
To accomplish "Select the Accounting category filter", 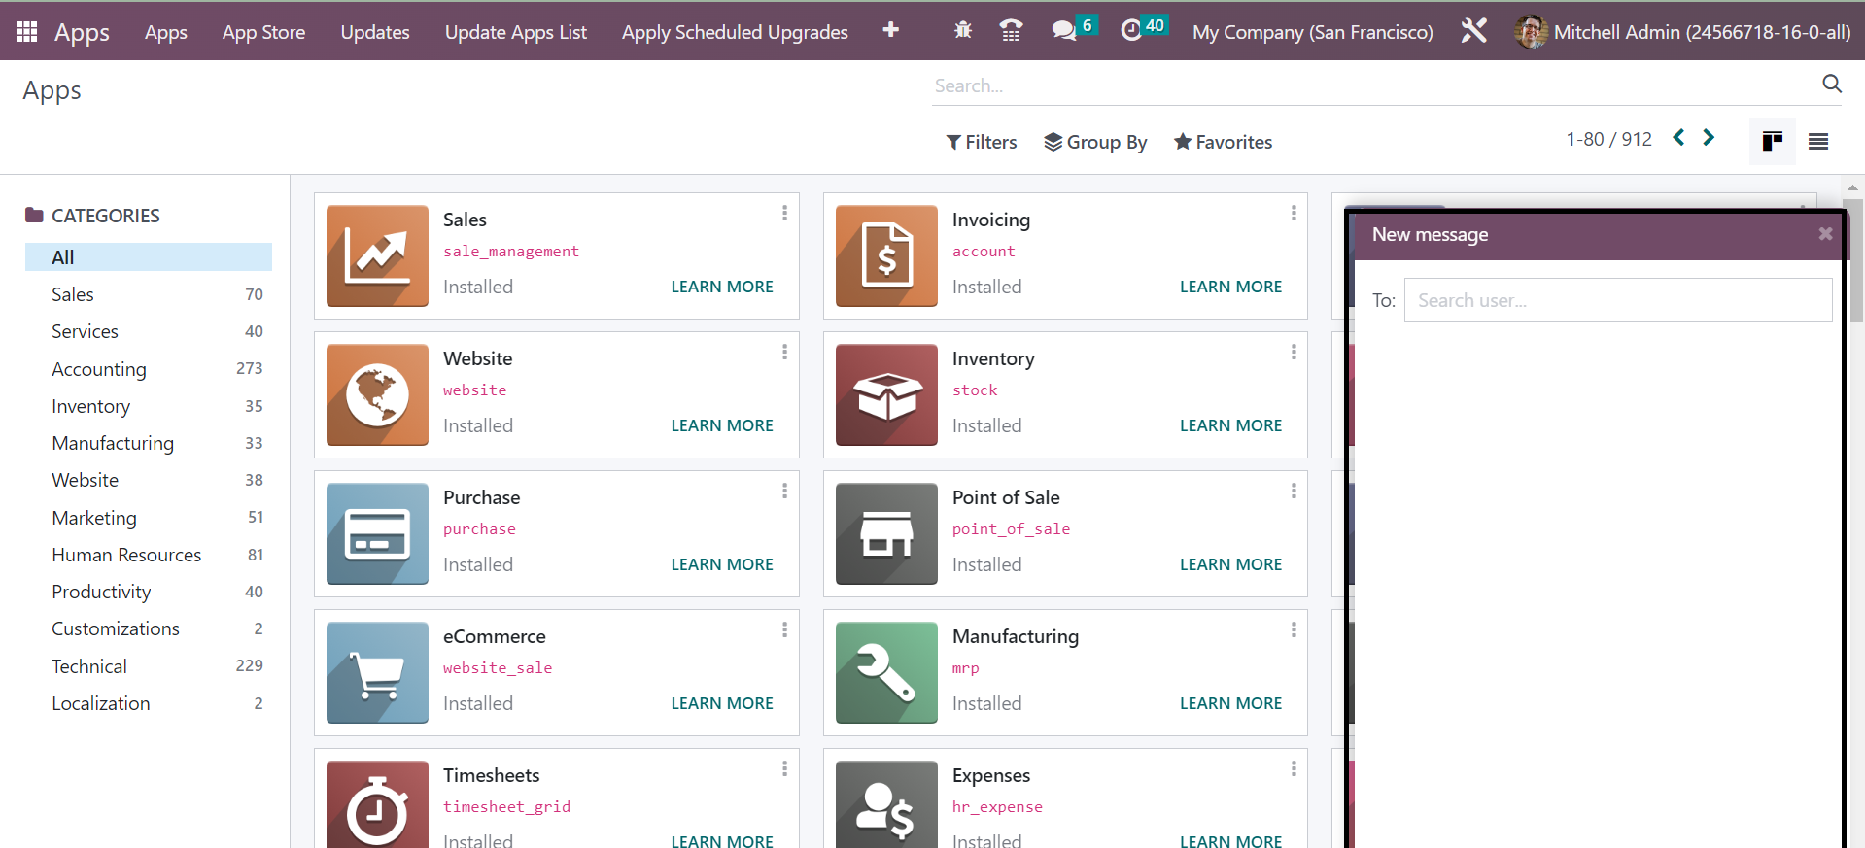I will 99,369.
